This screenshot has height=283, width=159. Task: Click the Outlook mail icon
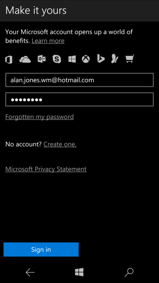click(42, 59)
